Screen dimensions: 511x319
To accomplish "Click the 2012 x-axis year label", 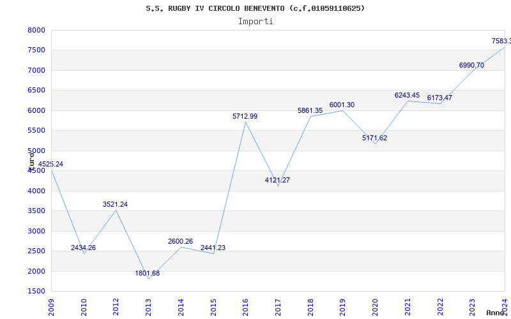I will (x=116, y=308).
